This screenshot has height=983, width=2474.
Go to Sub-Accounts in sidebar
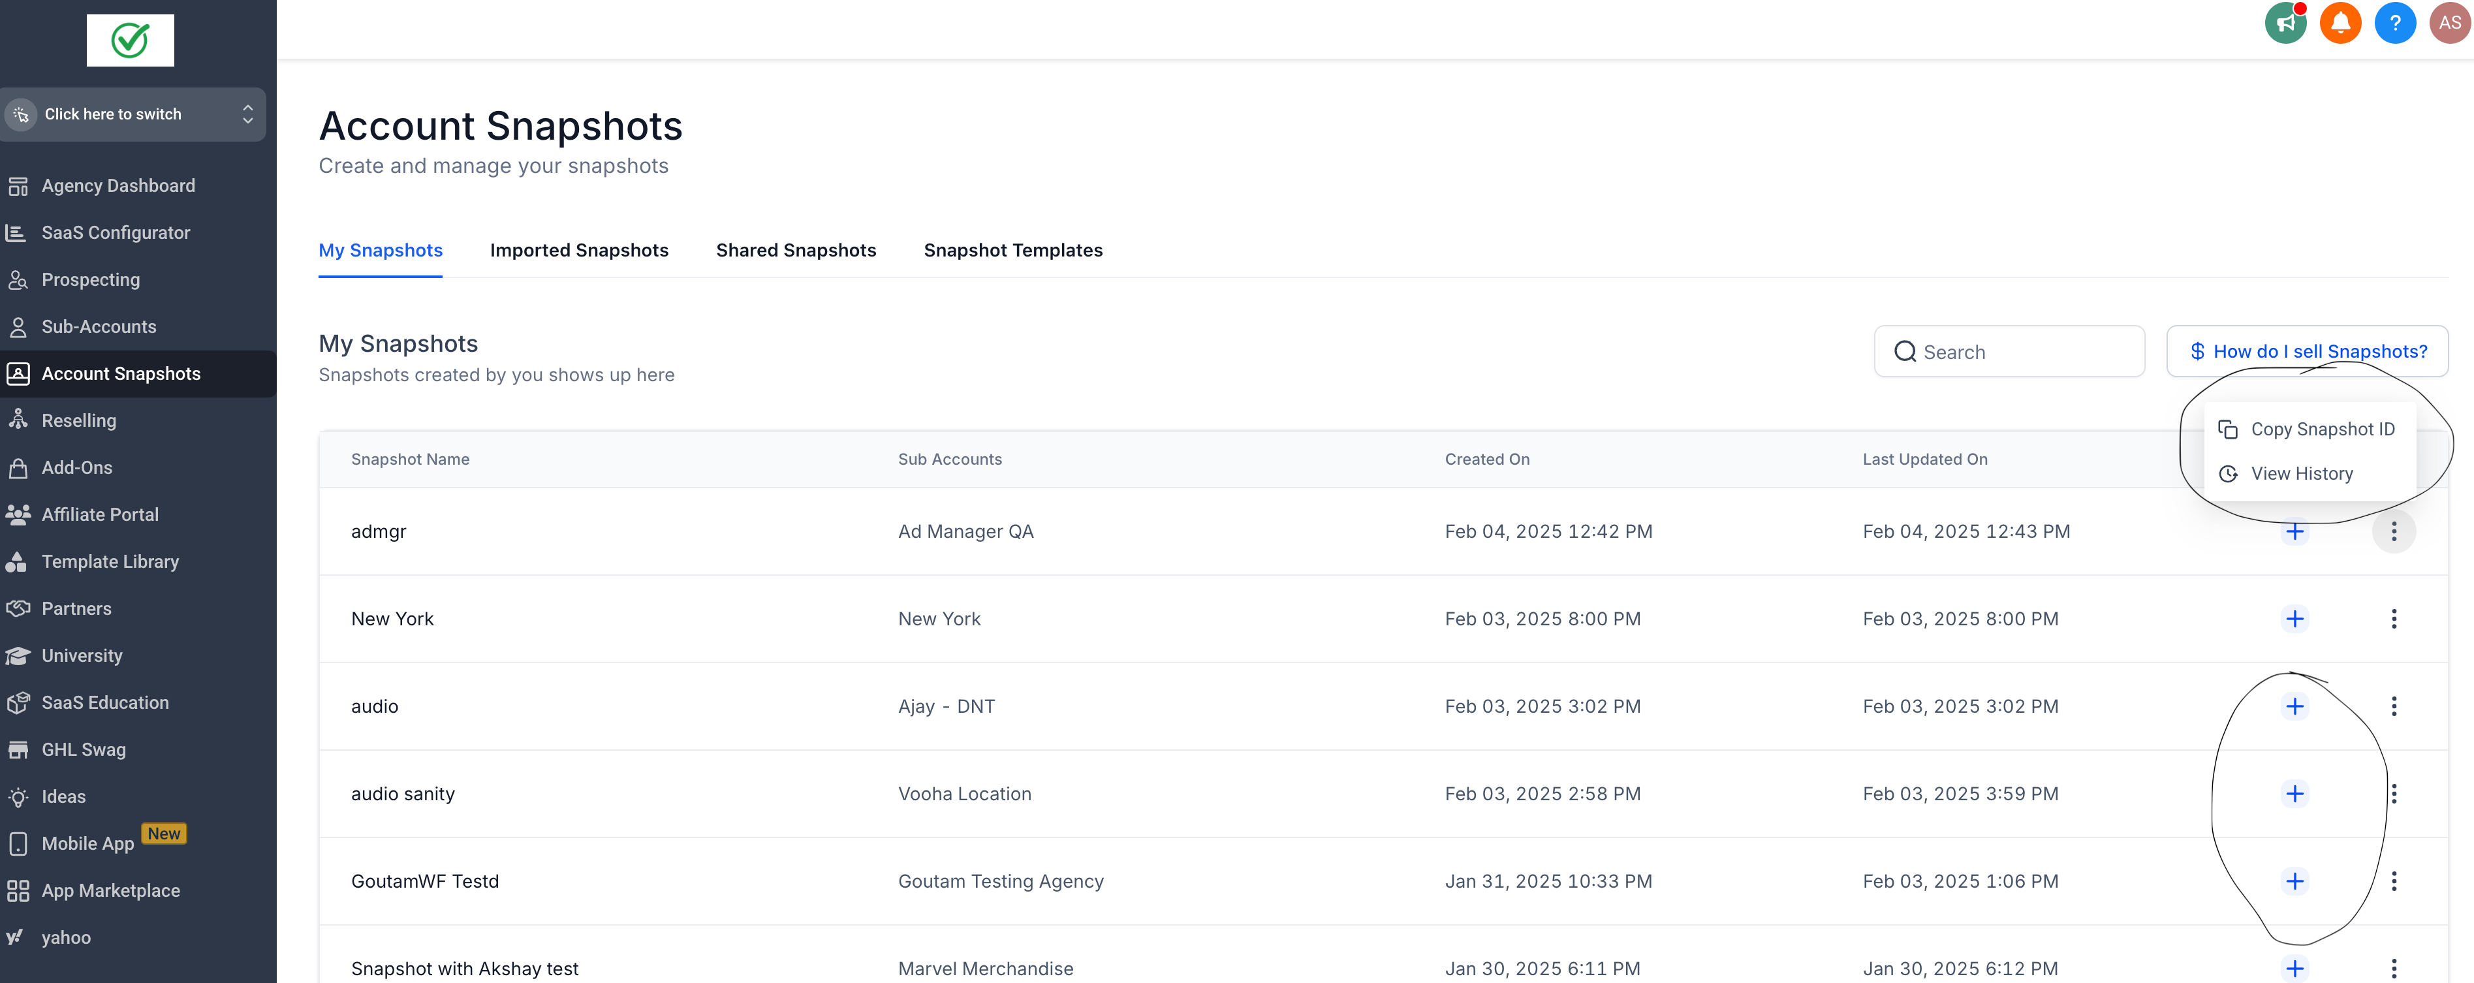(x=99, y=328)
